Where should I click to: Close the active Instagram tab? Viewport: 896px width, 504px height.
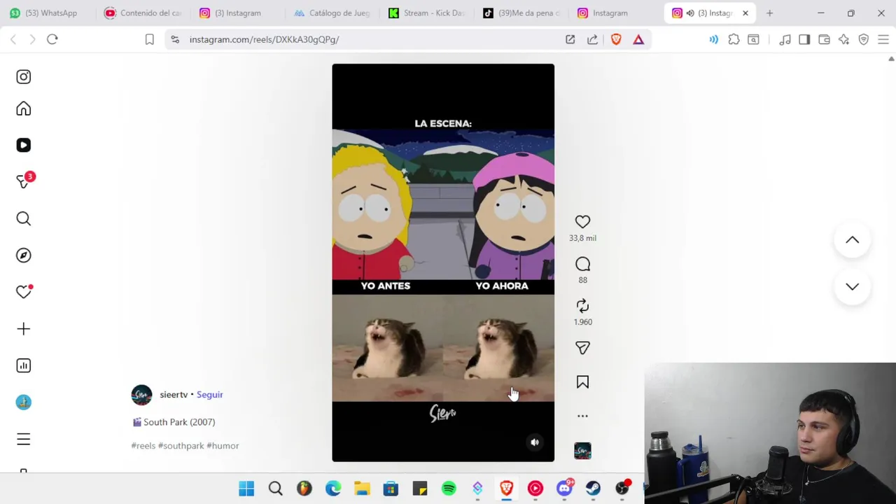click(x=745, y=13)
